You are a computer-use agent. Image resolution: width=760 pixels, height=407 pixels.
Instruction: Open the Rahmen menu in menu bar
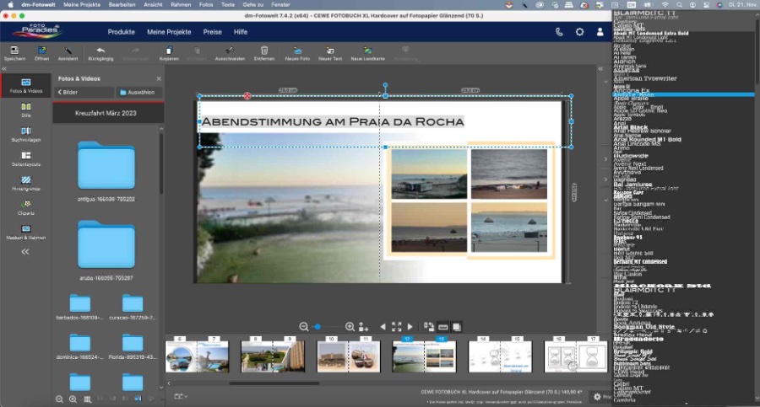[180, 5]
